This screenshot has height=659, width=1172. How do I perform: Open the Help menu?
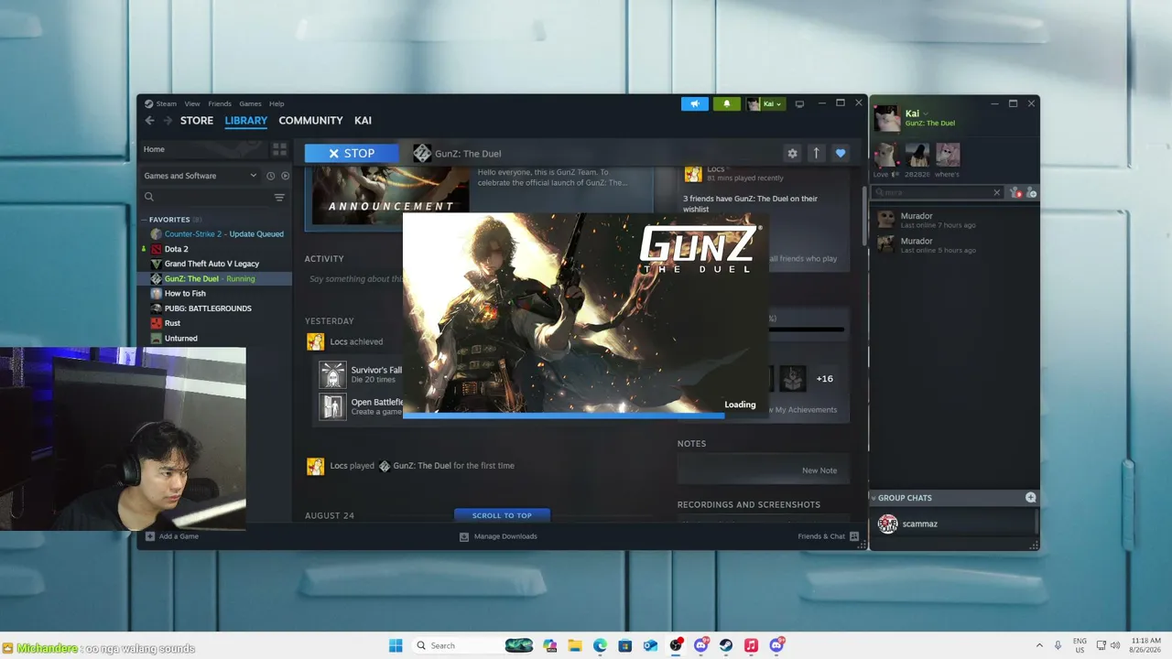point(277,103)
